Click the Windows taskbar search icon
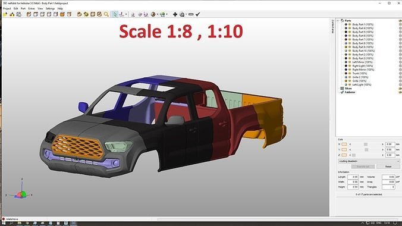Screen dimensions: 402x226 11,224
